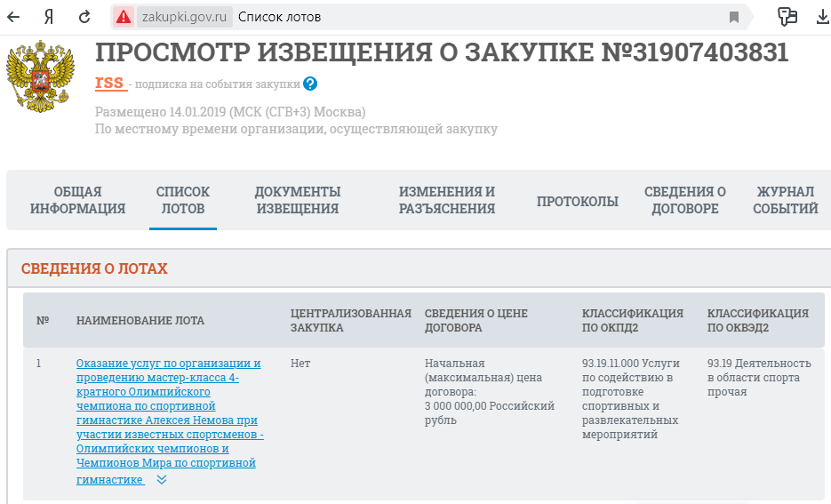The width and height of the screenshot is (831, 504).
Task: Go to the Изменения и разъяснения tab
Action: pos(446,200)
